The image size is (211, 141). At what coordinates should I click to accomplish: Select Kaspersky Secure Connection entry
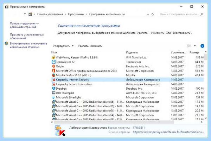coord(127,84)
